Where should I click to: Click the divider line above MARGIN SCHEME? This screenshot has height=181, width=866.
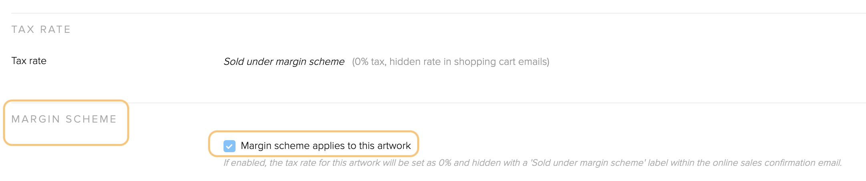click(x=439, y=103)
